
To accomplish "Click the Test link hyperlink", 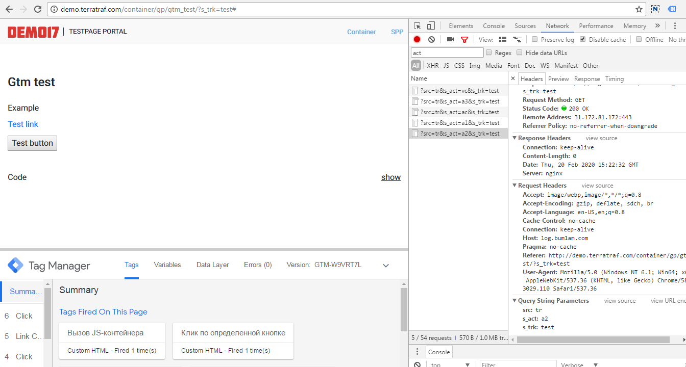I will coord(23,124).
